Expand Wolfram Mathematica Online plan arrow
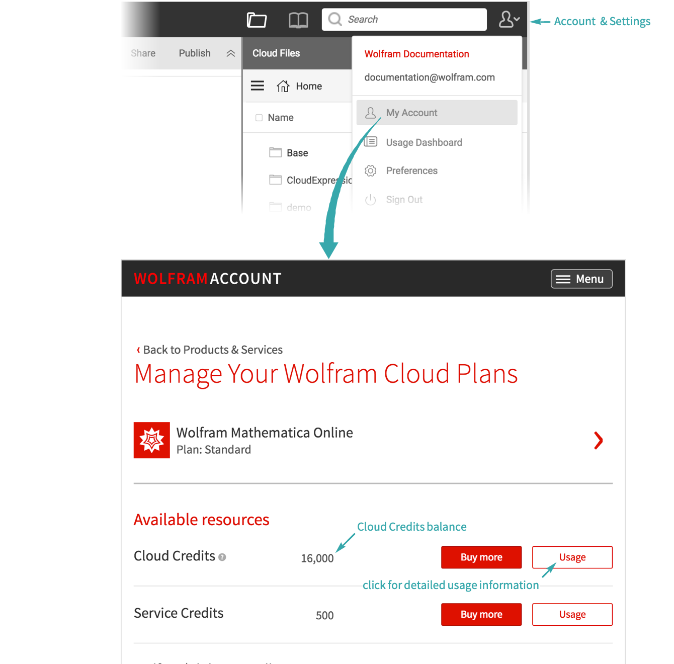 [598, 441]
